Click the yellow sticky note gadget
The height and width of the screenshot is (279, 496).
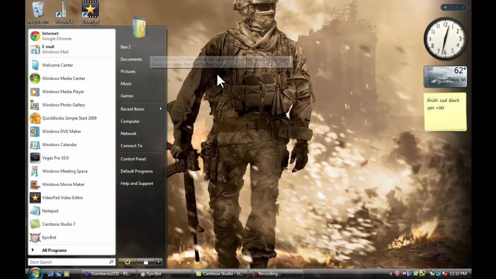click(x=445, y=112)
